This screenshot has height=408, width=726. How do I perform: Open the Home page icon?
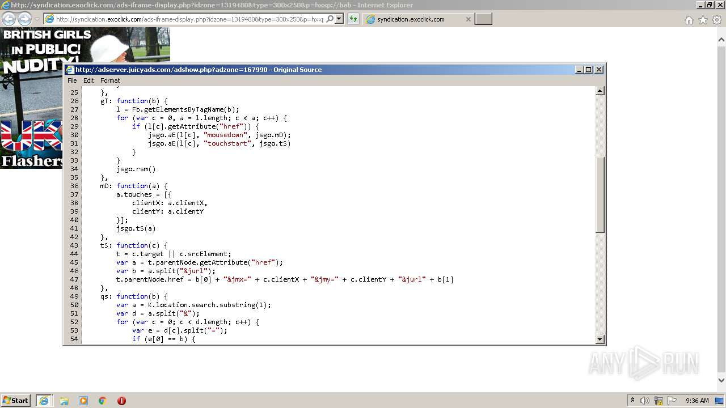[x=689, y=20]
